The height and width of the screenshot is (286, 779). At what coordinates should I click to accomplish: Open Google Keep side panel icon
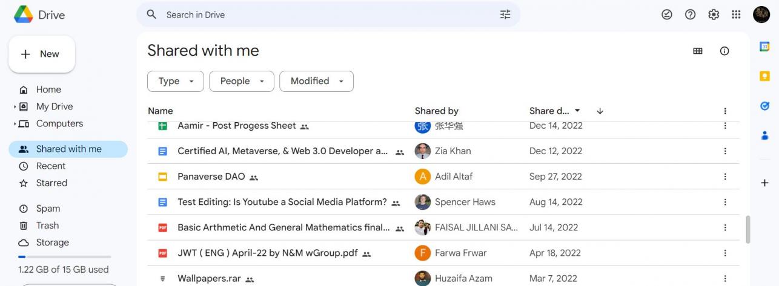click(764, 76)
